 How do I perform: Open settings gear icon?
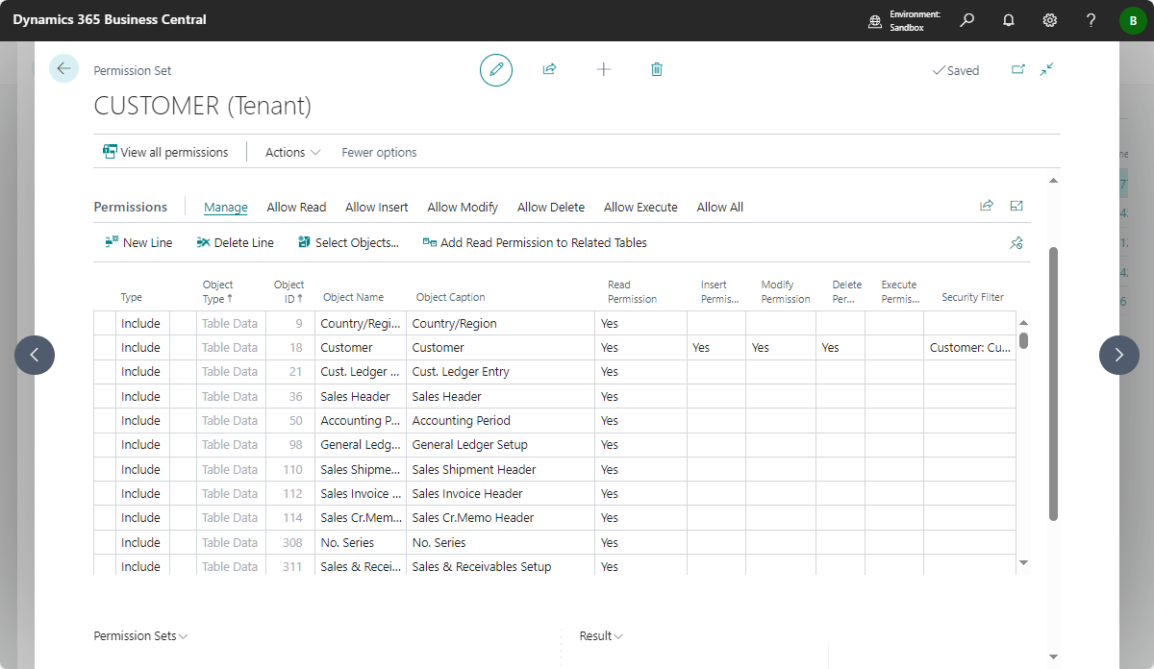tap(1050, 20)
